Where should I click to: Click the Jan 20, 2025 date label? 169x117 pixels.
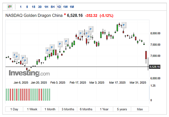pyautogui.click(x=39, y=83)
